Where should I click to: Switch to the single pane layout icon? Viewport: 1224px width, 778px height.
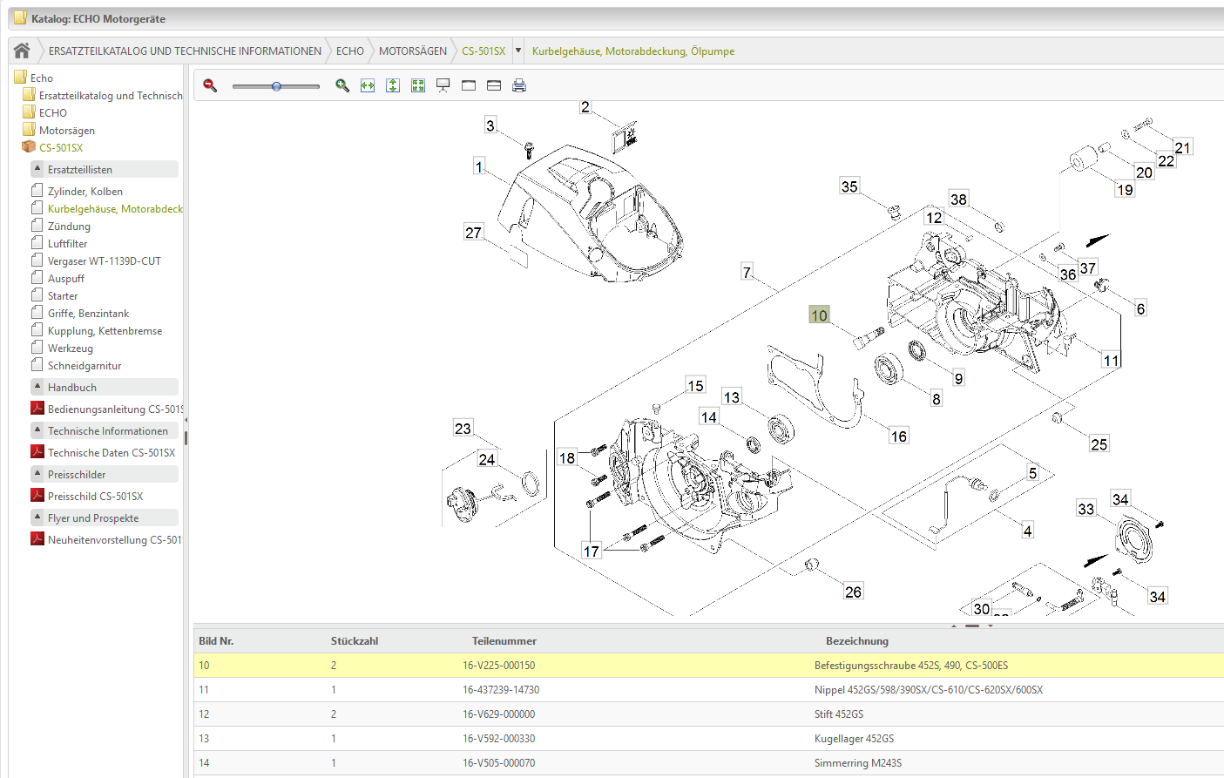[x=469, y=85]
